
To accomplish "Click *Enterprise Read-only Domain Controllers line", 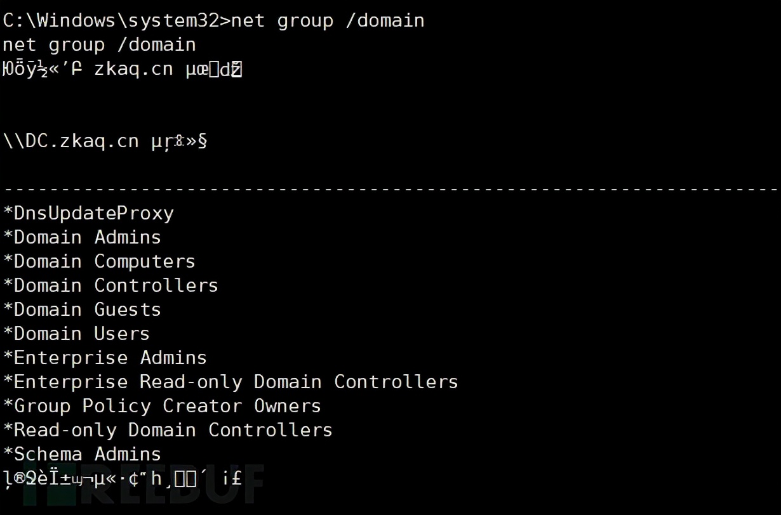I will [x=230, y=382].
